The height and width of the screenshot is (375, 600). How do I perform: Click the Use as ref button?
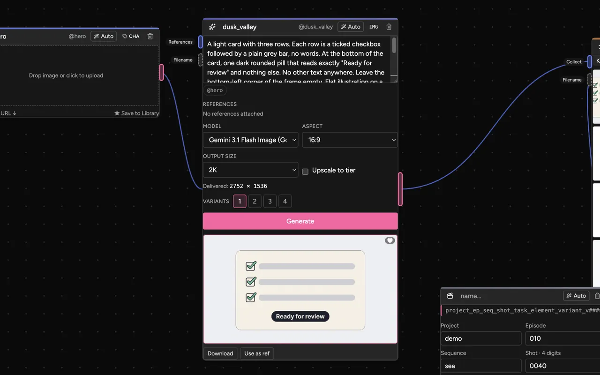pyautogui.click(x=257, y=353)
